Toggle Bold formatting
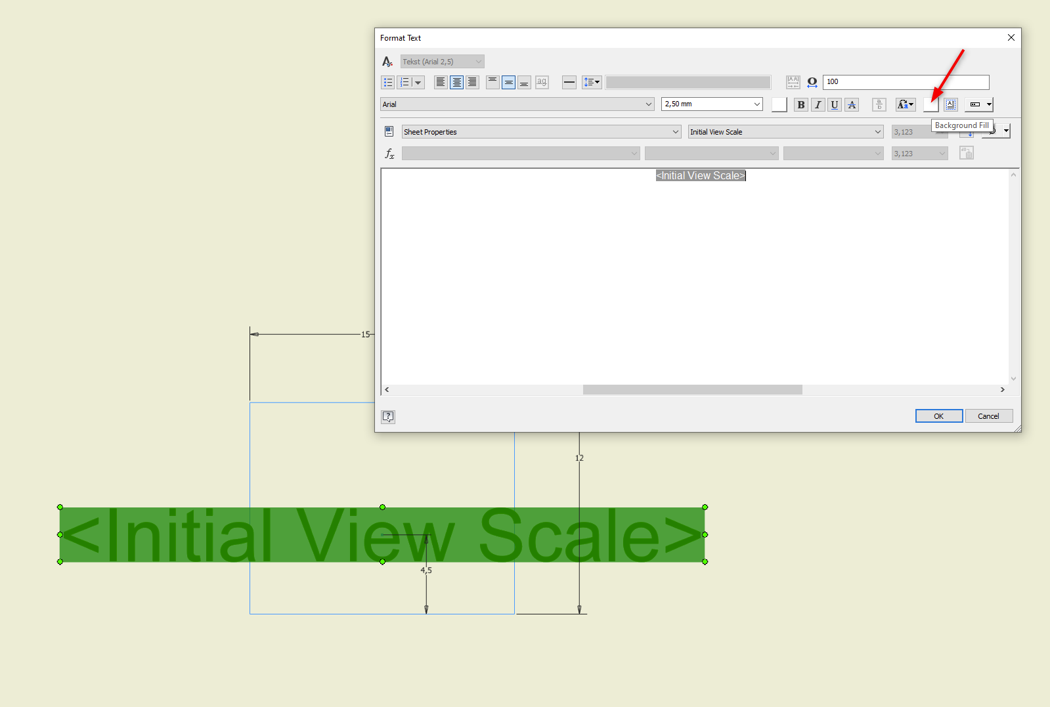1050x707 pixels. click(801, 104)
